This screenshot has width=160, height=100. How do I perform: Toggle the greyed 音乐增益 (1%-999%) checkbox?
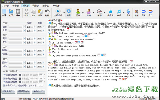[x=20, y=79]
